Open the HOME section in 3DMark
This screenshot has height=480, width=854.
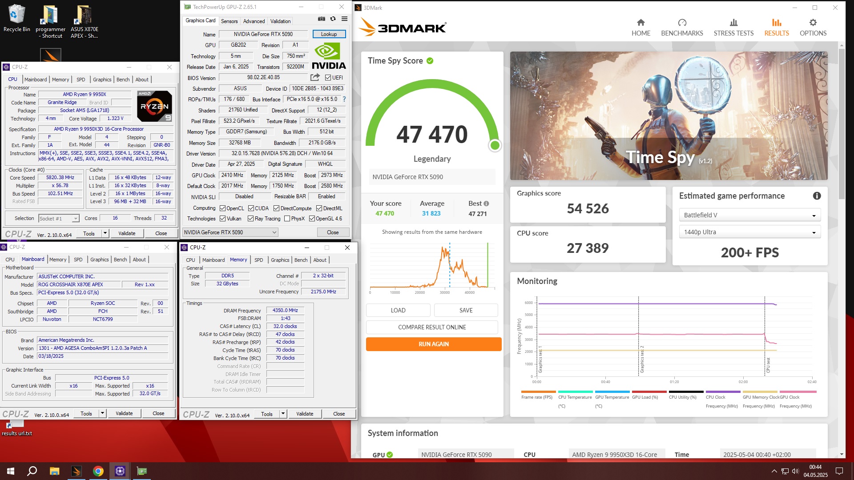(640, 28)
